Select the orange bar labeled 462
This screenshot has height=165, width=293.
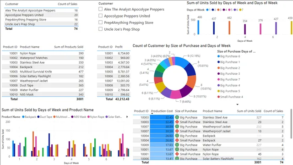[x=229, y=27]
